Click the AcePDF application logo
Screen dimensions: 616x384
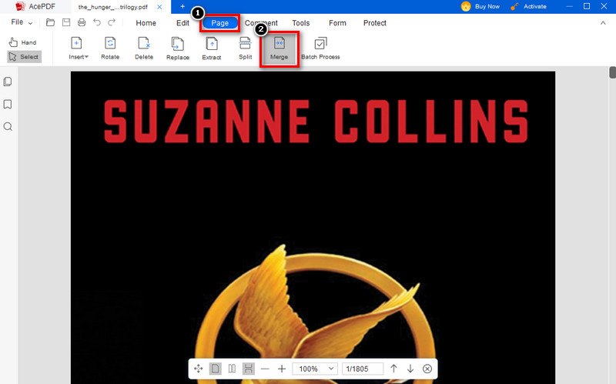[x=20, y=6]
